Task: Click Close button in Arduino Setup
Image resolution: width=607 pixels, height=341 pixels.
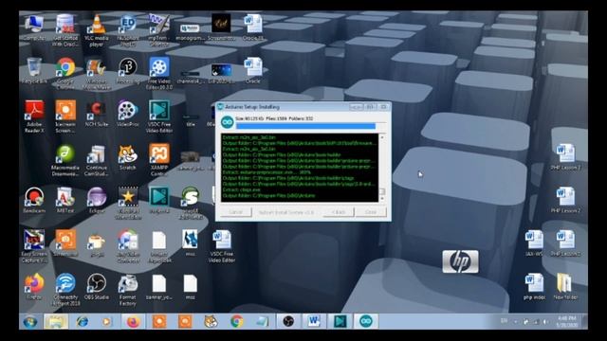Action: click(371, 212)
